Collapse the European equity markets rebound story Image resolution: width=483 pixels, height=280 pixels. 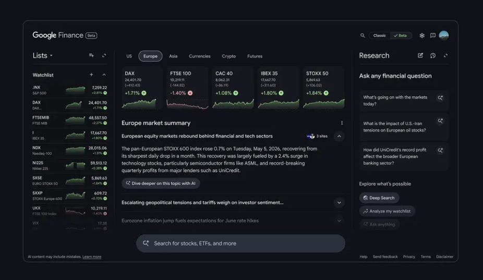pos(339,136)
